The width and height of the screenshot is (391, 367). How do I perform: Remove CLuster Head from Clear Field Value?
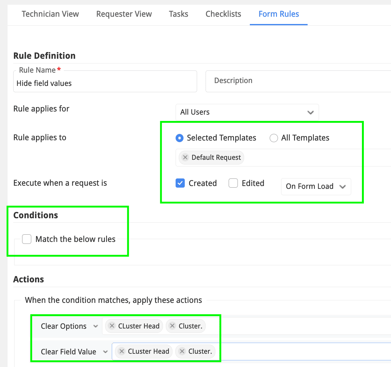point(122,351)
